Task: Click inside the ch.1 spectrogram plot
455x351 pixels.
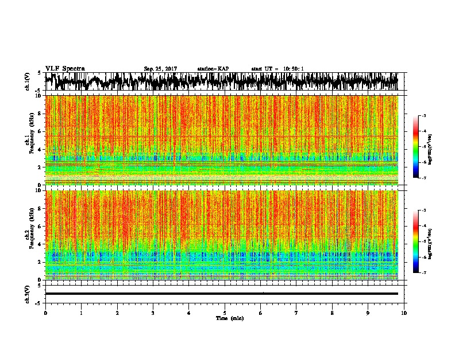Action: (221, 140)
